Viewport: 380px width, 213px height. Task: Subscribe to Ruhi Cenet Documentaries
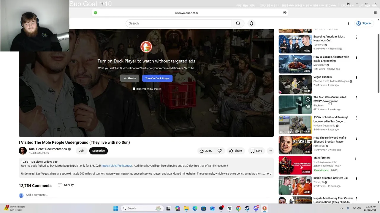(x=98, y=151)
